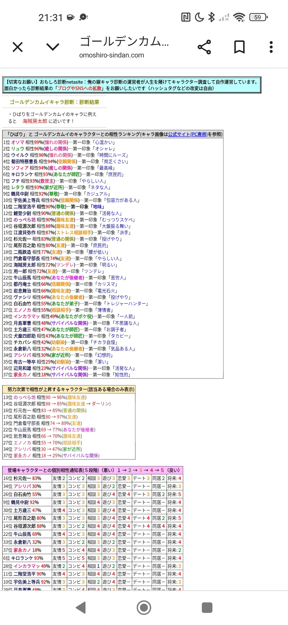Tap the coffee cup notification icon
This screenshot has height=625, width=288.
click(x=71, y=17)
